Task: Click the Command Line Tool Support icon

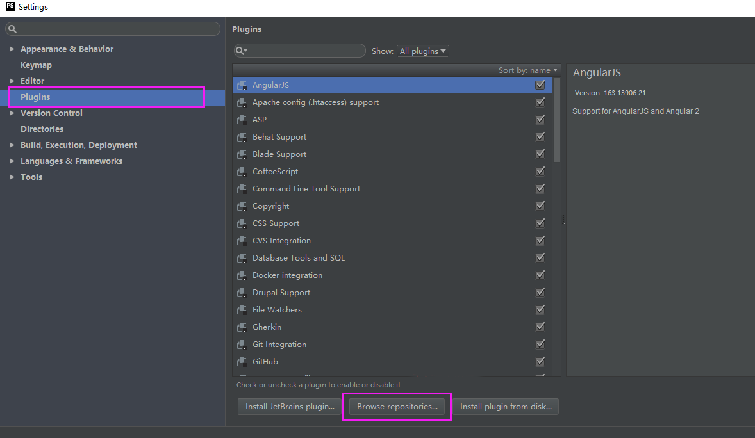Action: 242,189
